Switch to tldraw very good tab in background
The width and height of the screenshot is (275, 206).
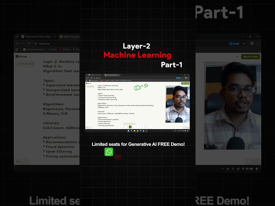[x=70, y=36]
